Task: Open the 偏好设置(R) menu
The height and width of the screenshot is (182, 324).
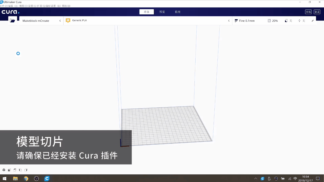Action: pyautogui.click(x=53, y=6)
